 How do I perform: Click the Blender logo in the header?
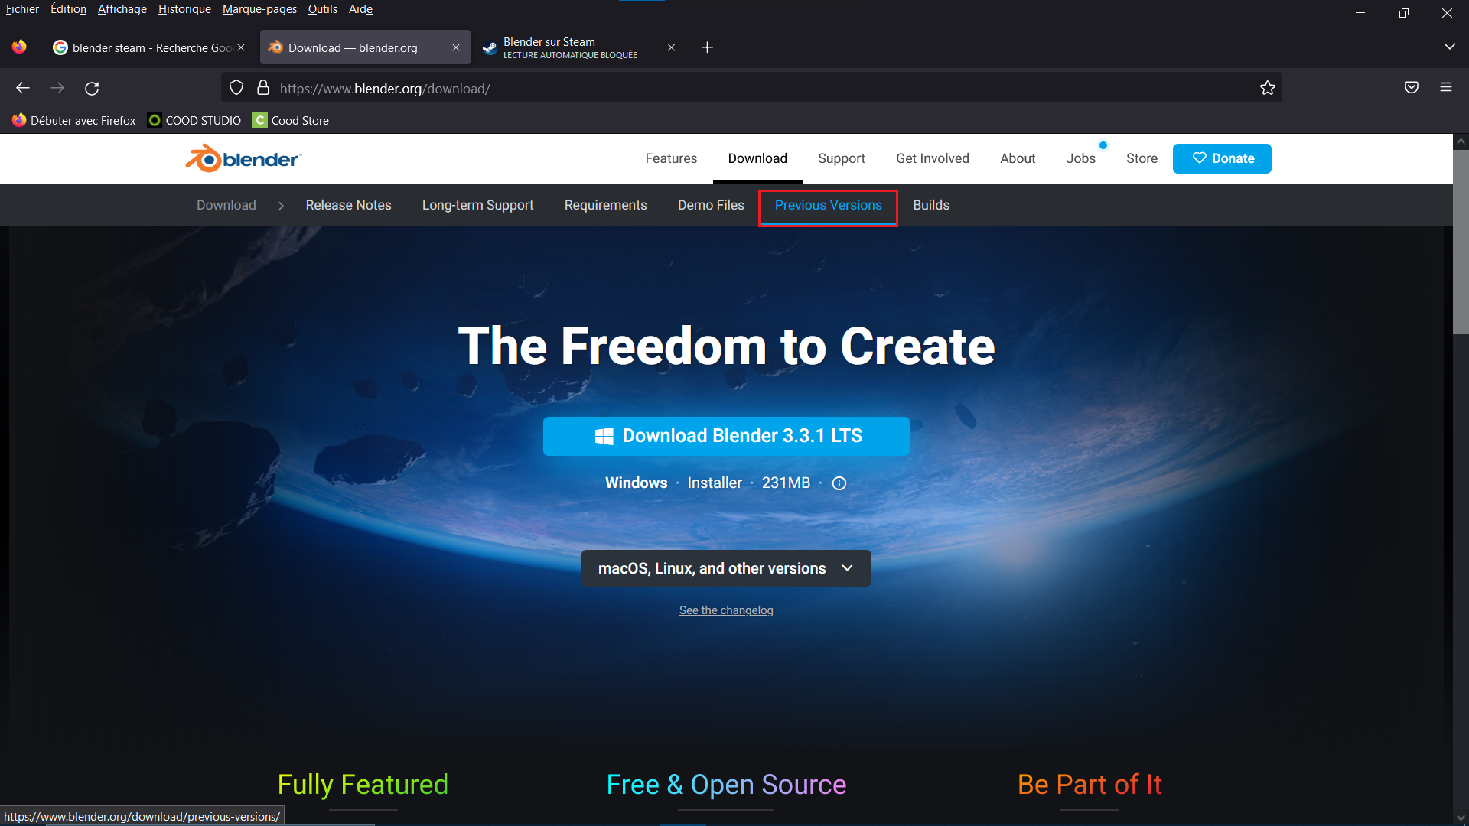(243, 159)
